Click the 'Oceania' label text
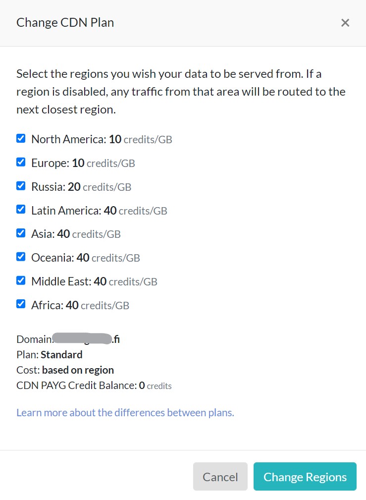 pyautogui.click(x=52, y=258)
